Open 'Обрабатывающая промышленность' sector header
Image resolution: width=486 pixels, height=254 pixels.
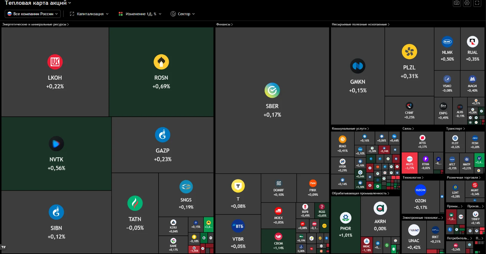point(361,193)
